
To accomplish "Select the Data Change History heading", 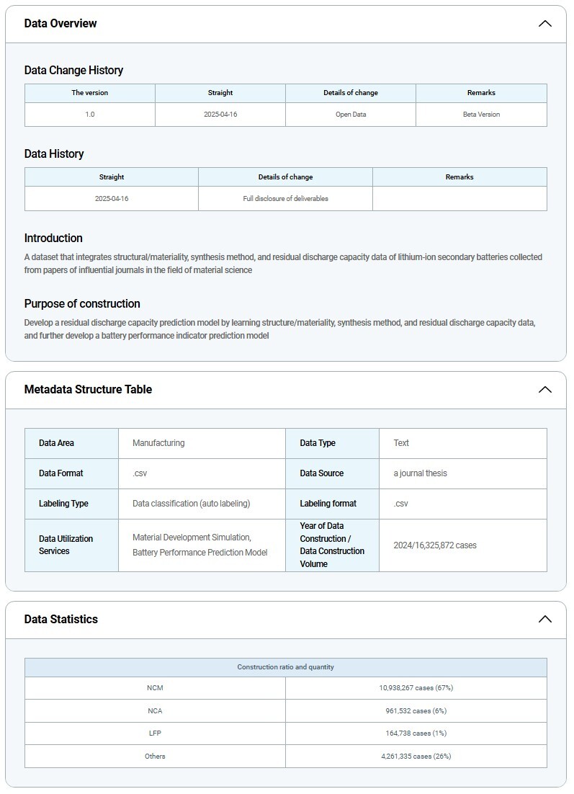I will [73, 71].
